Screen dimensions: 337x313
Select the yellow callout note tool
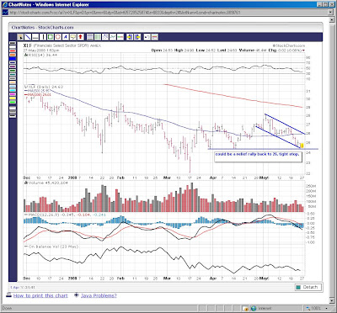tap(73, 37)
